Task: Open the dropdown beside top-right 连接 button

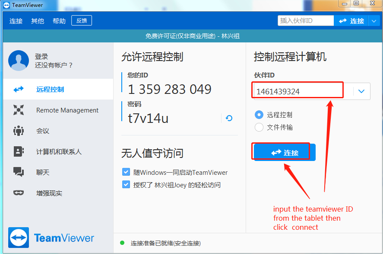Action: click(x=374, y=21)
